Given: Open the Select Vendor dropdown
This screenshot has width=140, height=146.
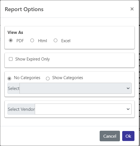Looking at the screenshot, I should click(83, 109).
